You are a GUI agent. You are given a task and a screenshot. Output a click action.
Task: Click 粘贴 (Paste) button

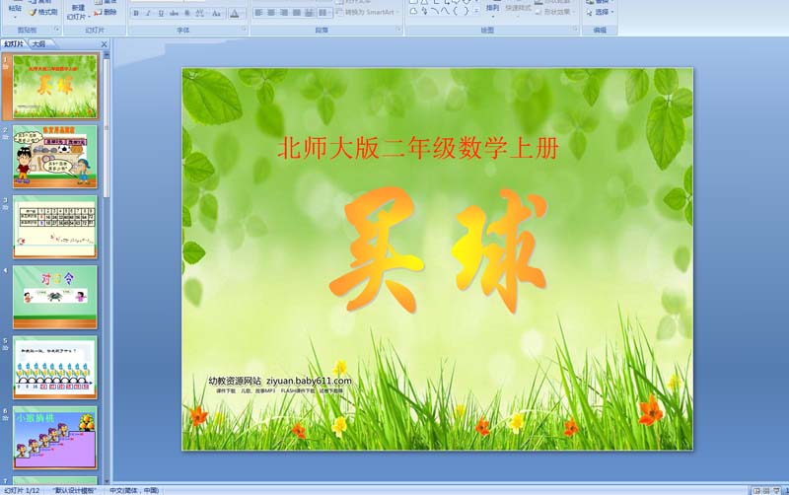15,8
